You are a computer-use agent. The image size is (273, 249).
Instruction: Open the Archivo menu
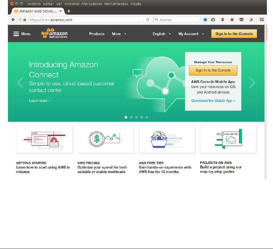click(x=34, y=4)
